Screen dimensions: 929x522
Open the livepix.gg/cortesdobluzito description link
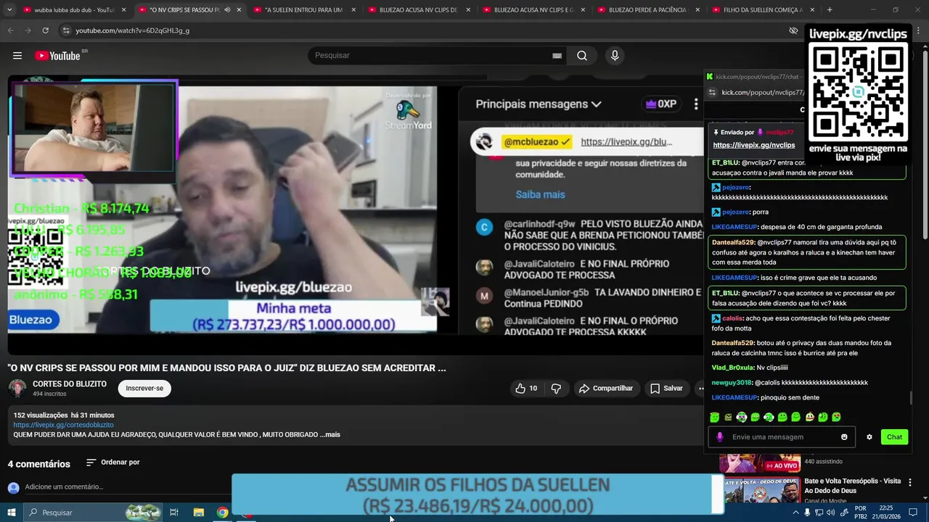click(x=63, y=425)
